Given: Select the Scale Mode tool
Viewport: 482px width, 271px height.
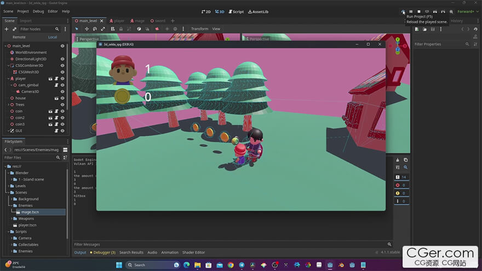Looking at the screenshot, I should [103, 29].
